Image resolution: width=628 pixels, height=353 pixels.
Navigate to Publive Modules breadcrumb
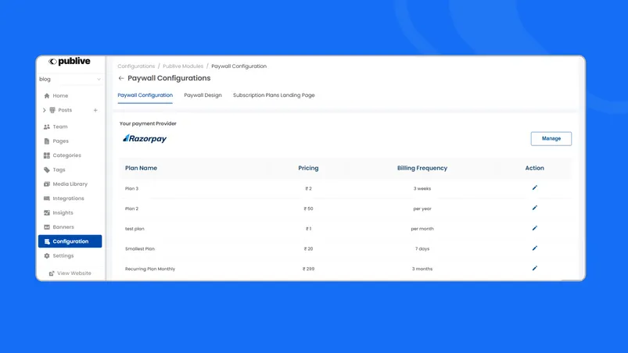click(183, 66)
